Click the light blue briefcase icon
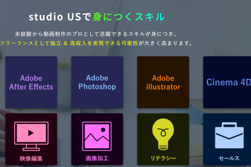 (x=229, y=135)
